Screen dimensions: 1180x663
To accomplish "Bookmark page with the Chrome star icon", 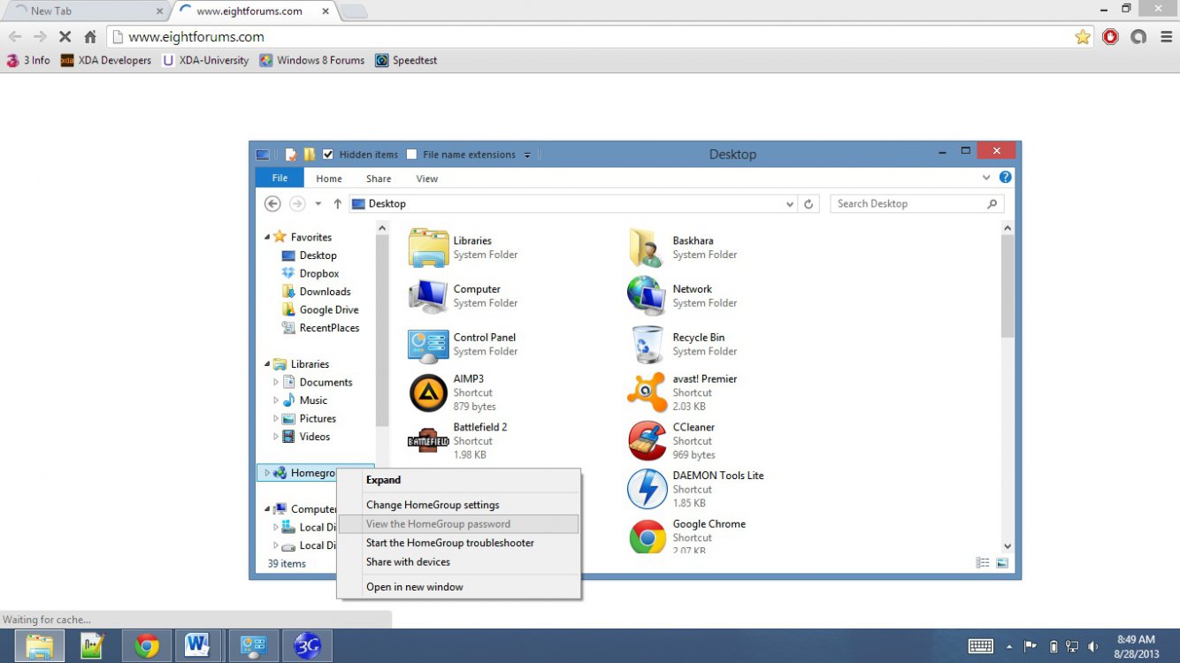I will coord(1083,37).
